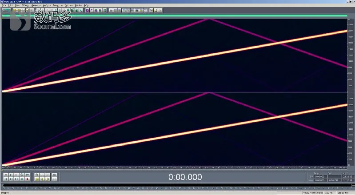The width and height of the screenshot is (355, 195).
Task: Click the file size status bar entry
Action: (329, 193)
